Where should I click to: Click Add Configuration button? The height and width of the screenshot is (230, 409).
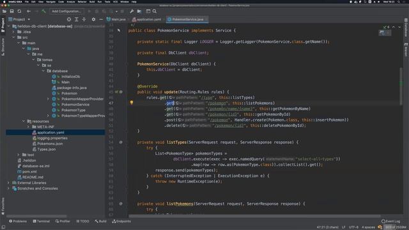66,11
